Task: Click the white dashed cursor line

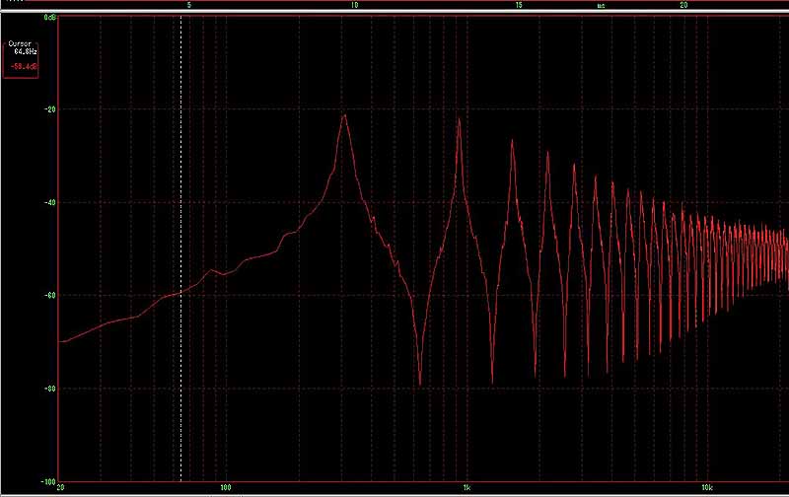Action: pos(180,247)
